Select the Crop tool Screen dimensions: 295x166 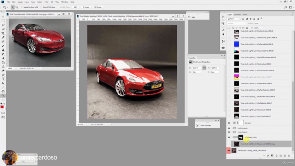coord(3,33)
